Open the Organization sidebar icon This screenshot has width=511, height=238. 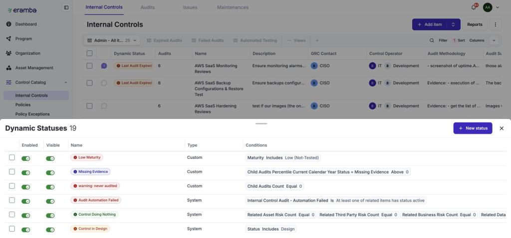(x=9, y=53)
